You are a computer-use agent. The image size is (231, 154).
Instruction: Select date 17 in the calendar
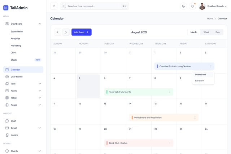(206, 104)
